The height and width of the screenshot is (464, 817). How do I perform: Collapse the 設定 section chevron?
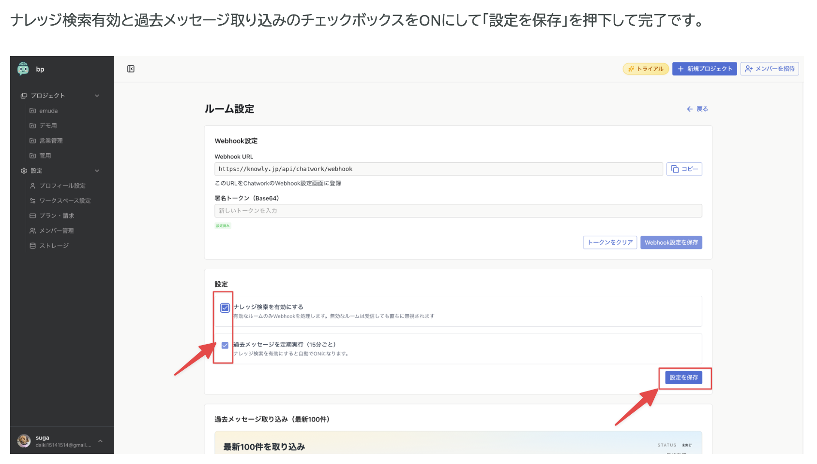pos(97,171)
